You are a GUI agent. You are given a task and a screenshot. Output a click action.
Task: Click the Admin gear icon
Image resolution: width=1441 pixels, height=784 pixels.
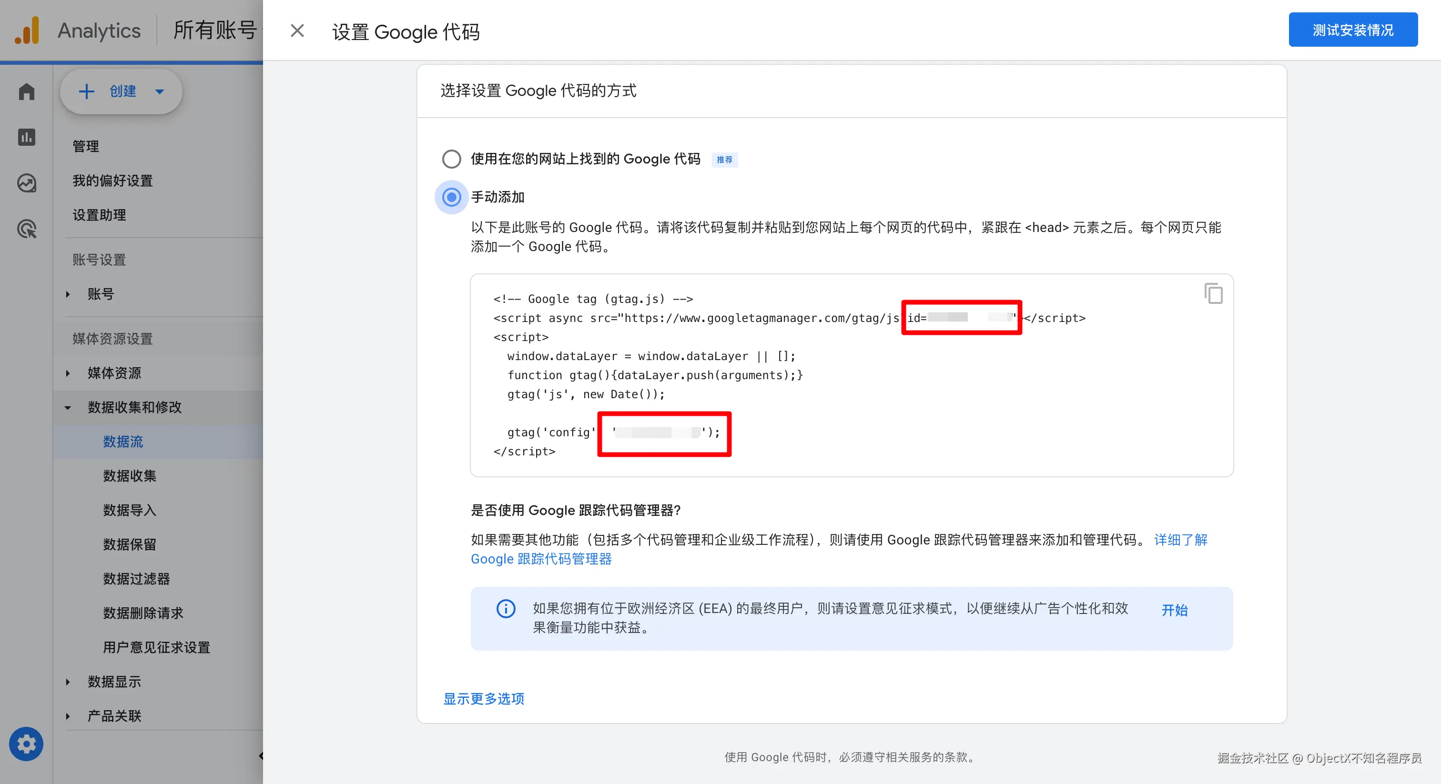click(x=26, y=744)
